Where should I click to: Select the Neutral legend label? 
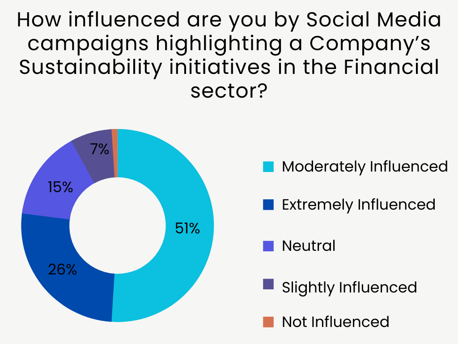coord(309,245)
